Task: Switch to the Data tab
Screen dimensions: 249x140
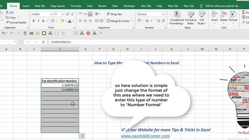Action: [x=90, y=6]
